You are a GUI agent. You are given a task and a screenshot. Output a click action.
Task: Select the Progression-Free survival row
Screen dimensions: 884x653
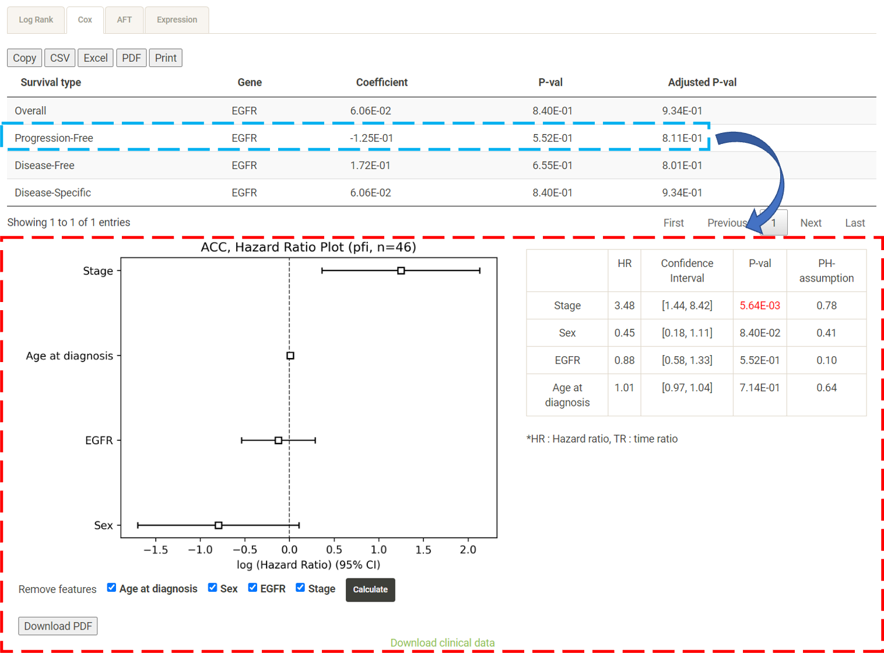coord(54,138)
